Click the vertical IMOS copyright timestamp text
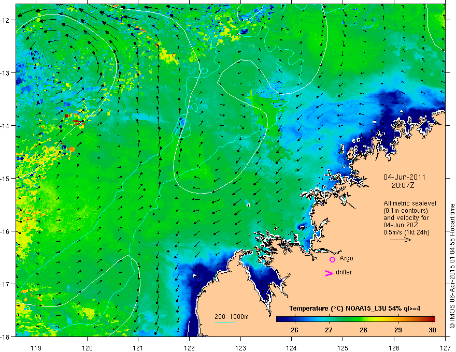The image size is (456, 352). click(452, 266)
